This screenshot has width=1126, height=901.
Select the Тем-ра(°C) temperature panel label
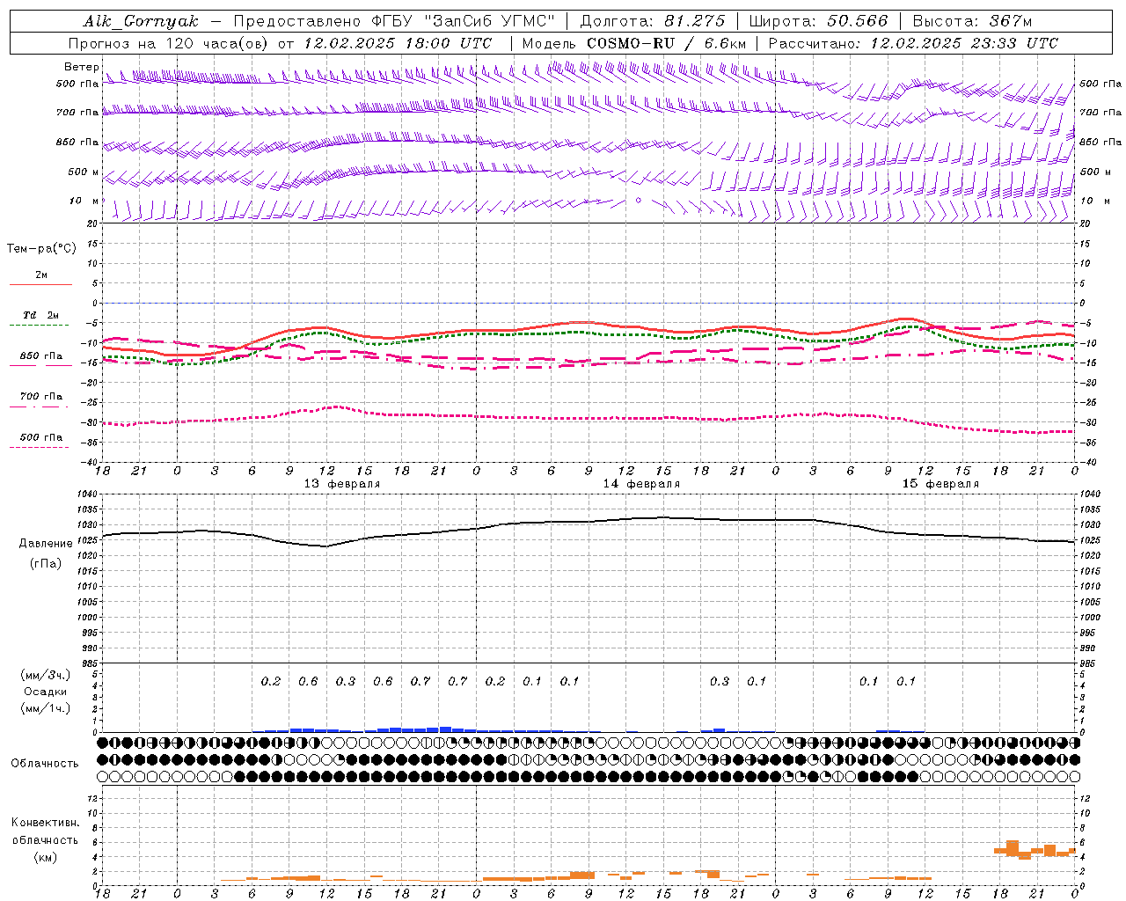coord(41,249)
